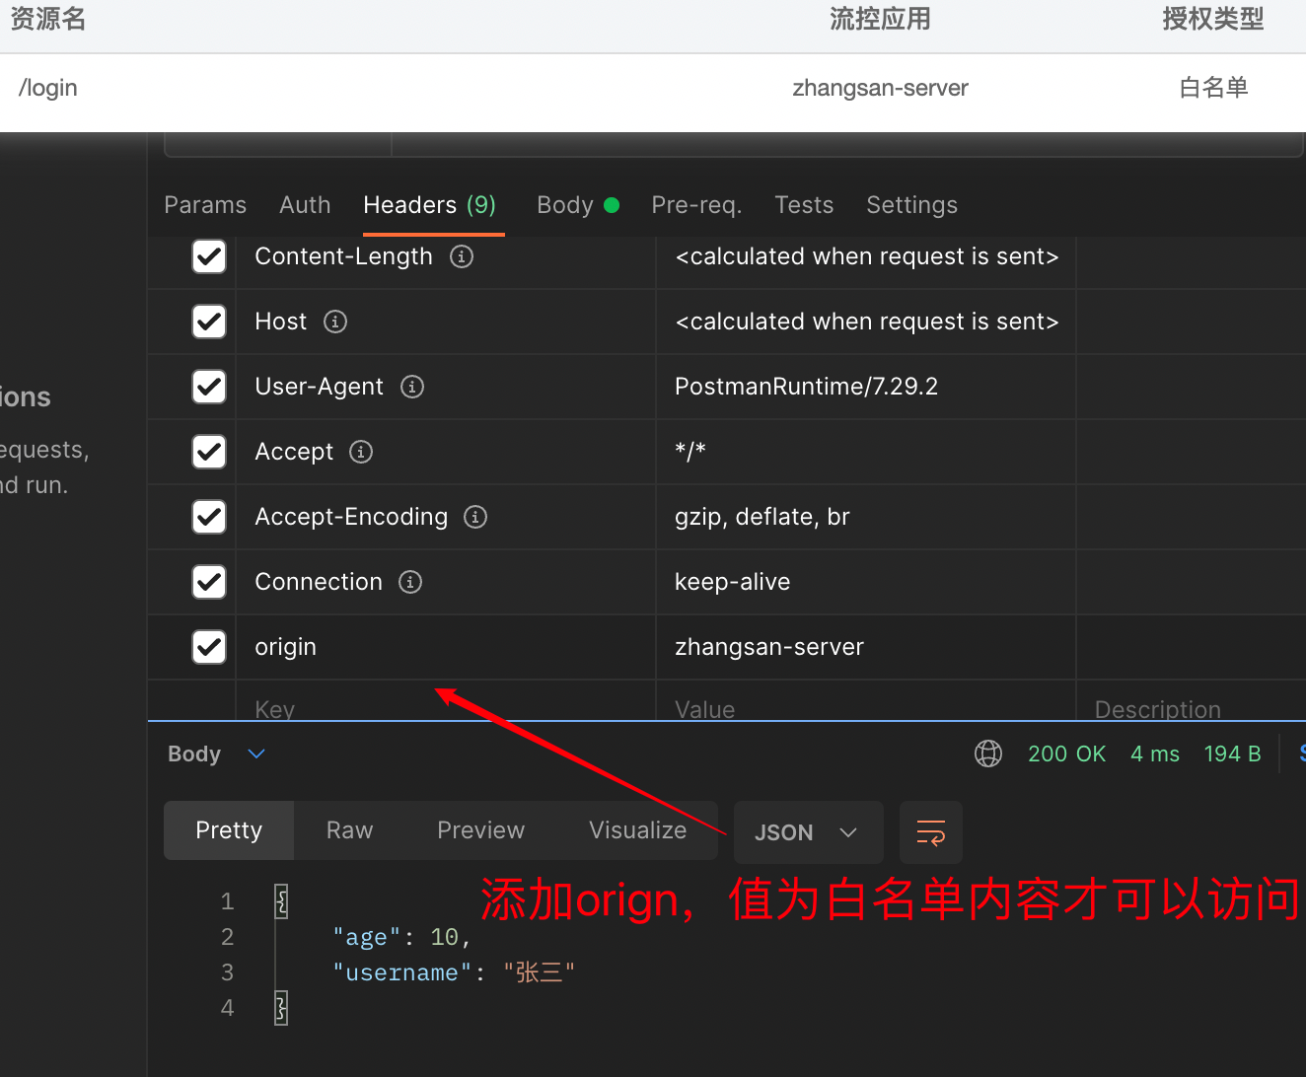The height and width of the screenshot is (1077, 1306).
Task: Open the JSON format dropdown
Action: tap(805, 832)
